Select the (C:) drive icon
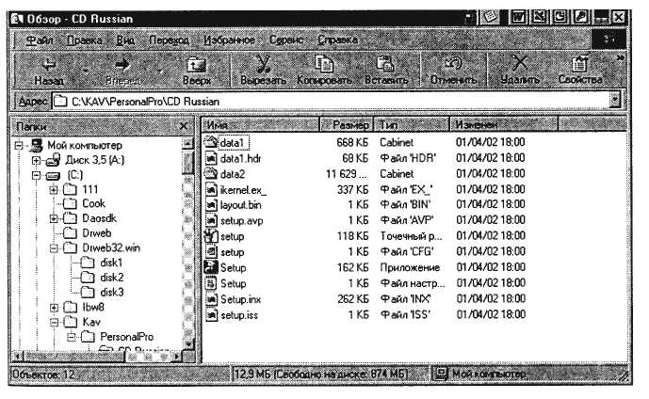 [53, 175]
